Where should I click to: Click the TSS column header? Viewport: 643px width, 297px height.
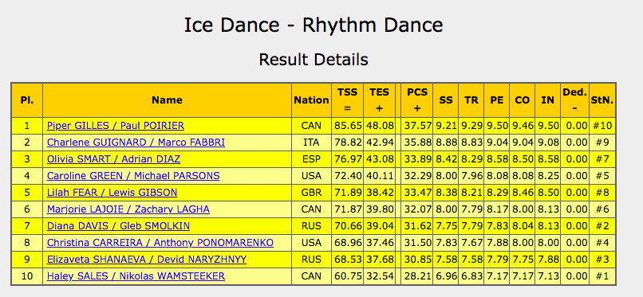click(x=347, y=100)
